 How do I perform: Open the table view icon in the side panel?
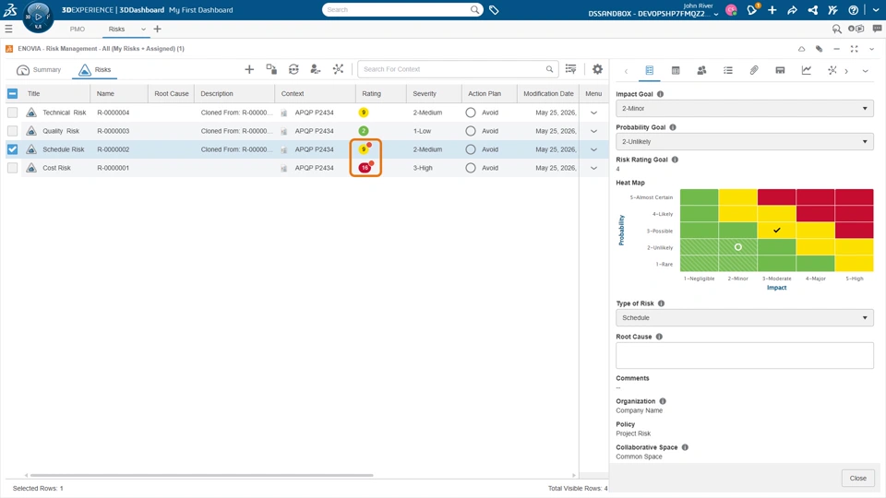tap(676, 70)
